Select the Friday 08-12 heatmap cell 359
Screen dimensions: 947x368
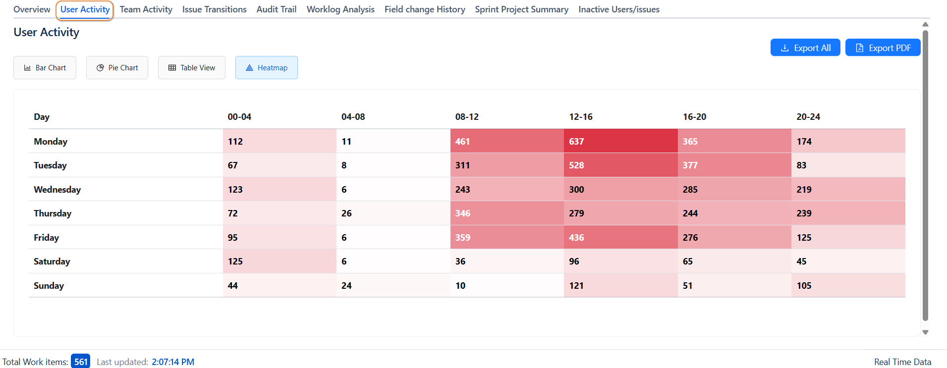click(x=506, y=237)
